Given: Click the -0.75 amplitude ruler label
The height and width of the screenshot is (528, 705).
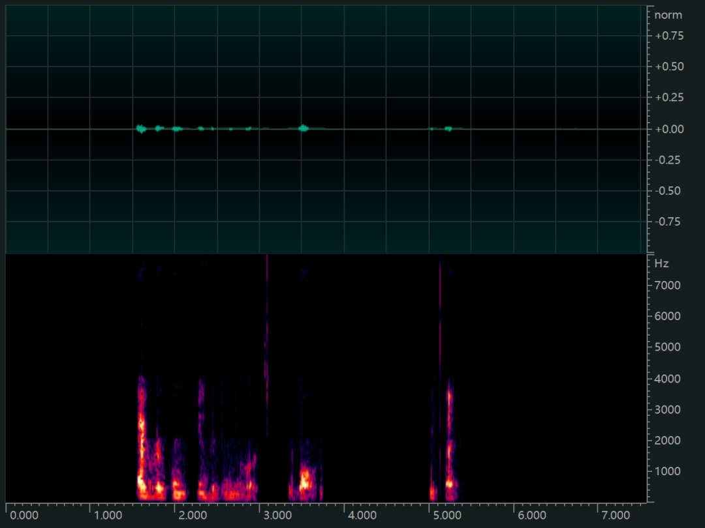Looking at the screenshot, I should (669, 222).
